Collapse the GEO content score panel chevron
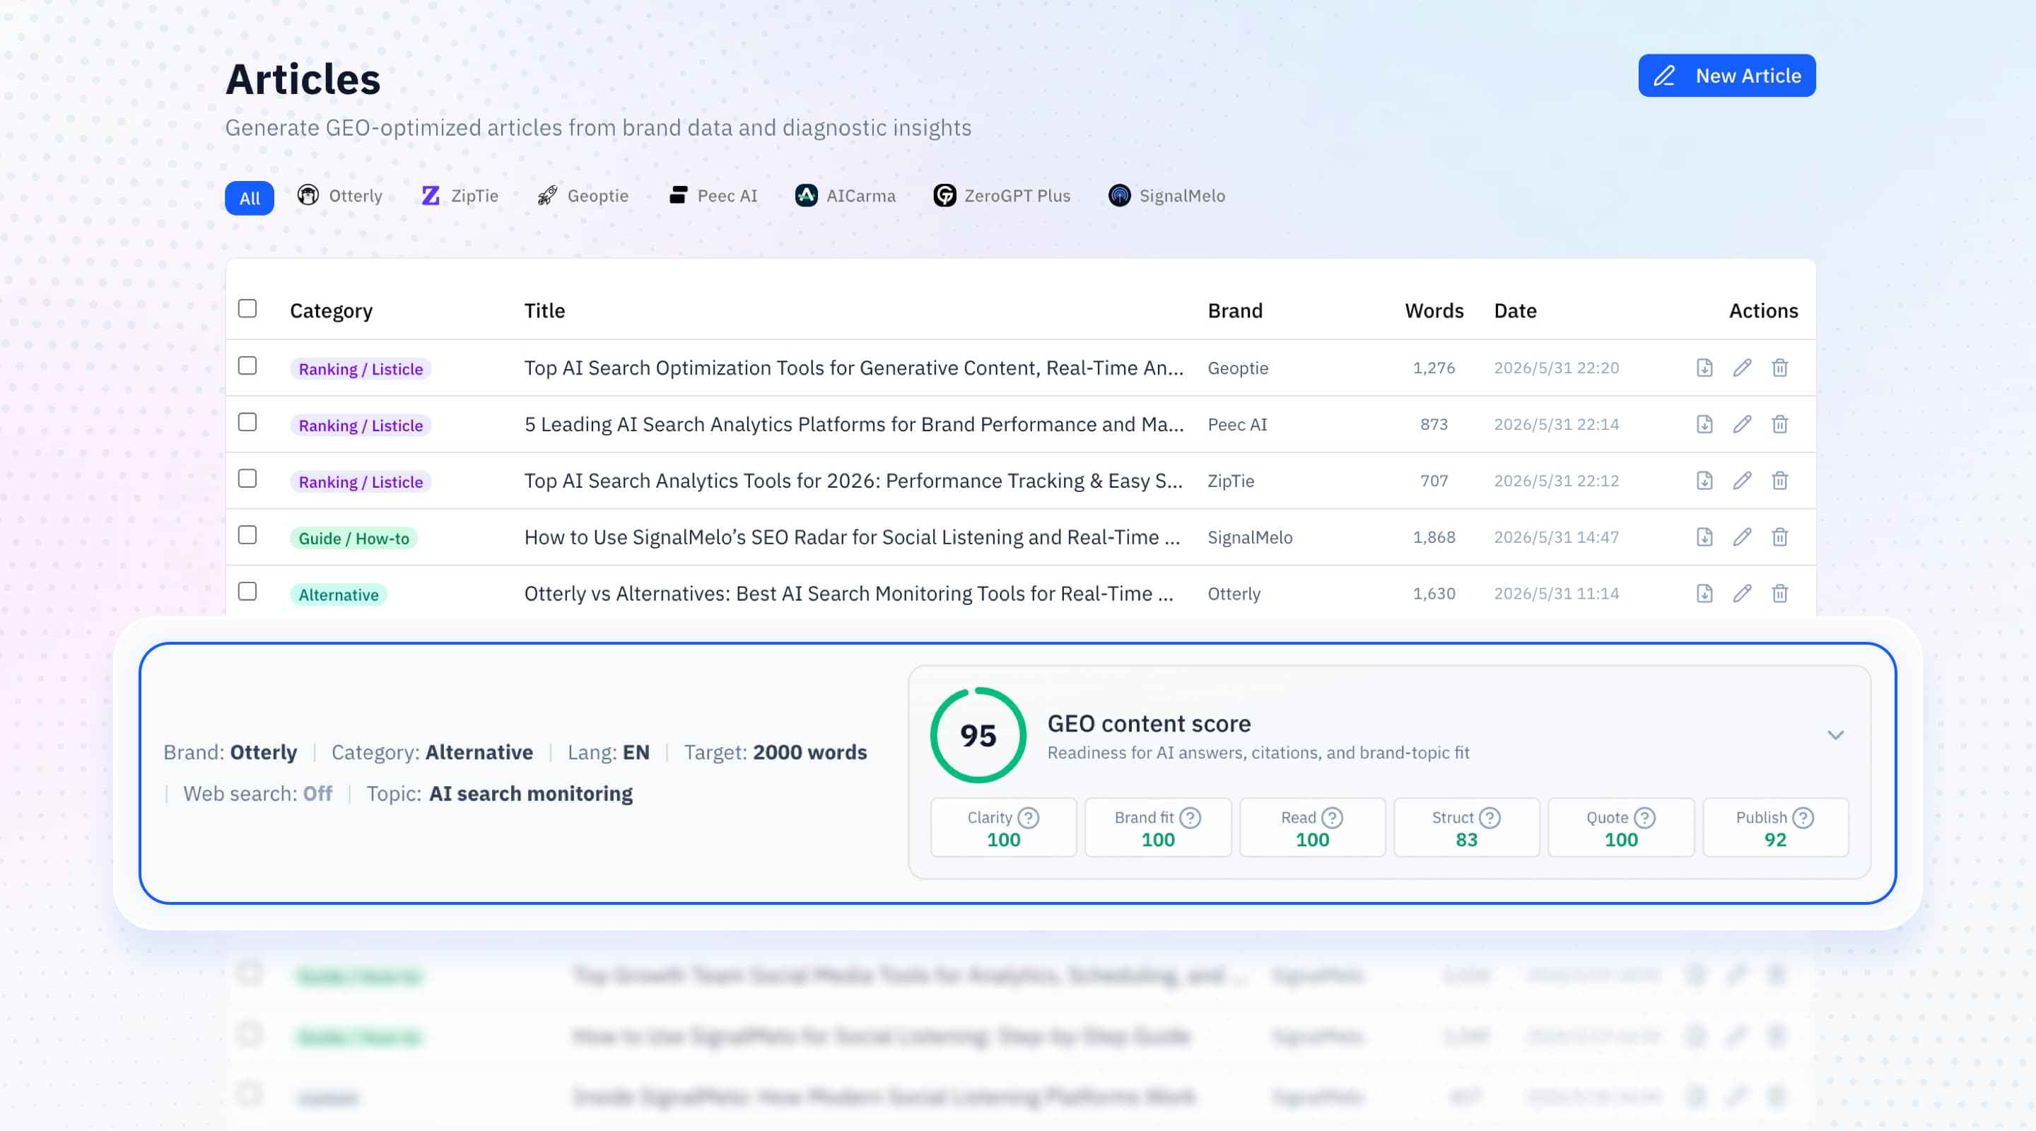The width and height of the screenshot is (2036, 1131). [x=1835, y=735]
